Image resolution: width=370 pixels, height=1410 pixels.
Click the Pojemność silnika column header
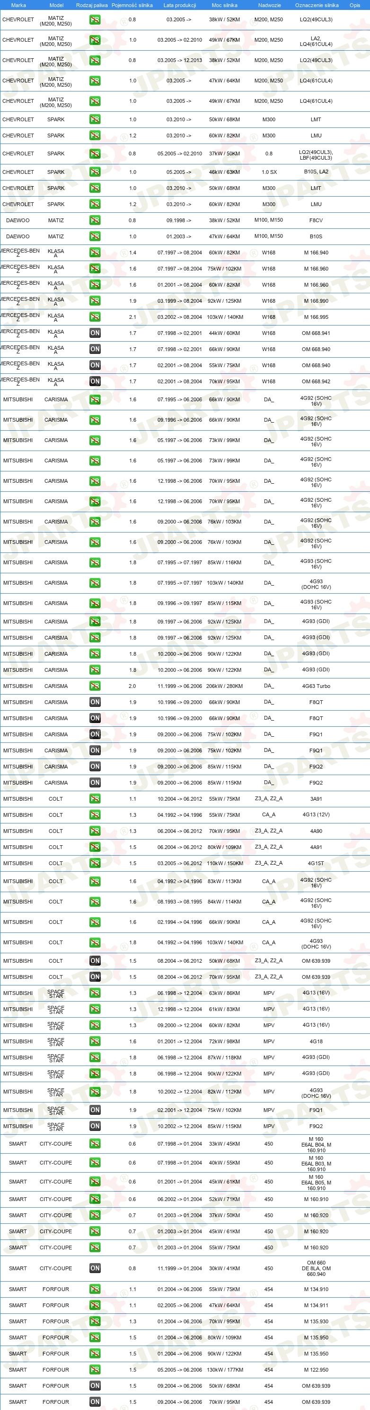pos(132,5)
